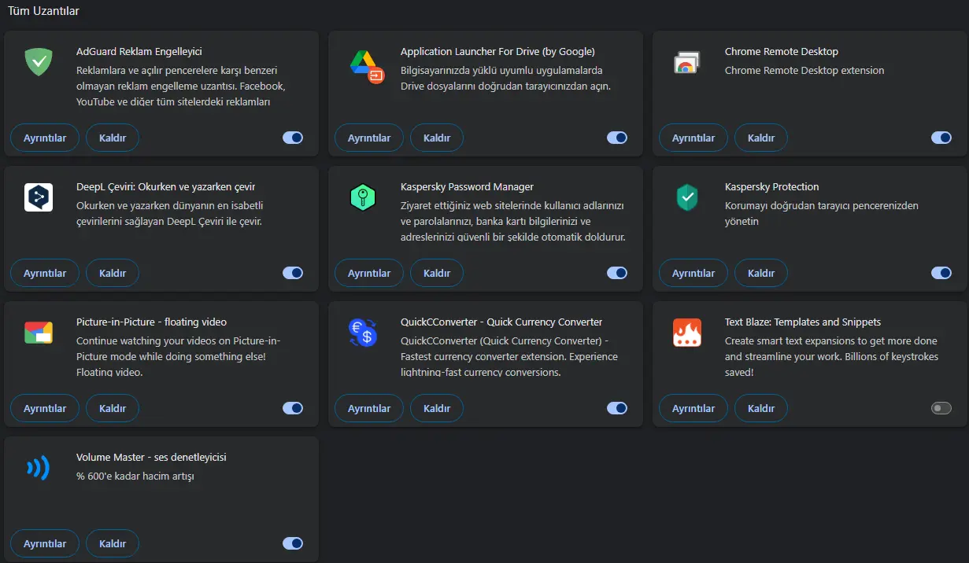Click the QuickCConverter currency icon

click(x=363, y=332)
